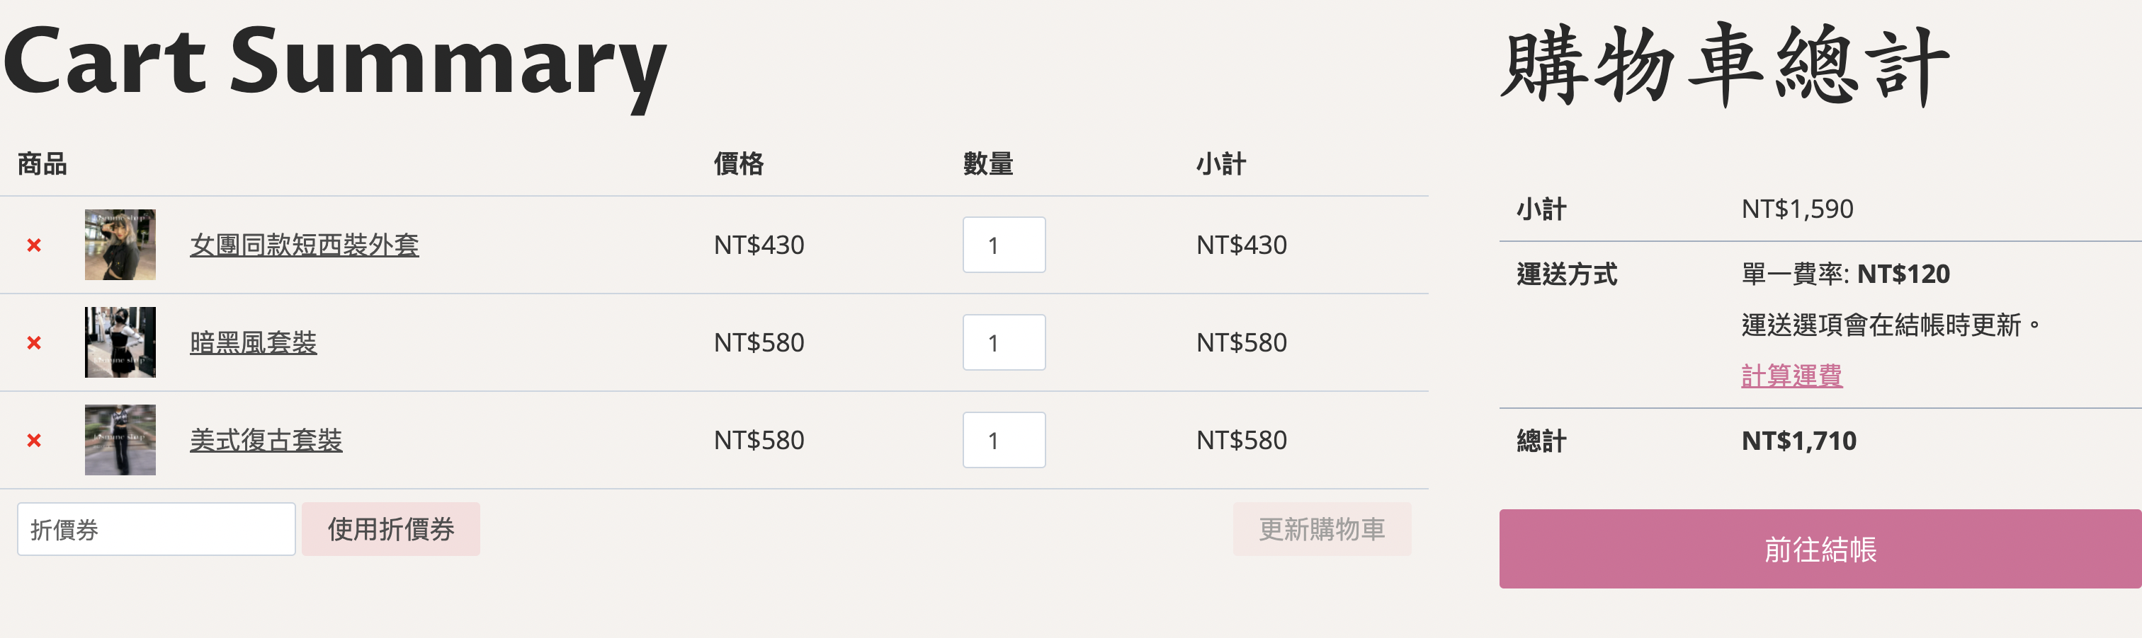This screenshot has width=2142, height=638.
Task: Click the 女團同款短西裝外套 product link
Action: click(305, 245)
